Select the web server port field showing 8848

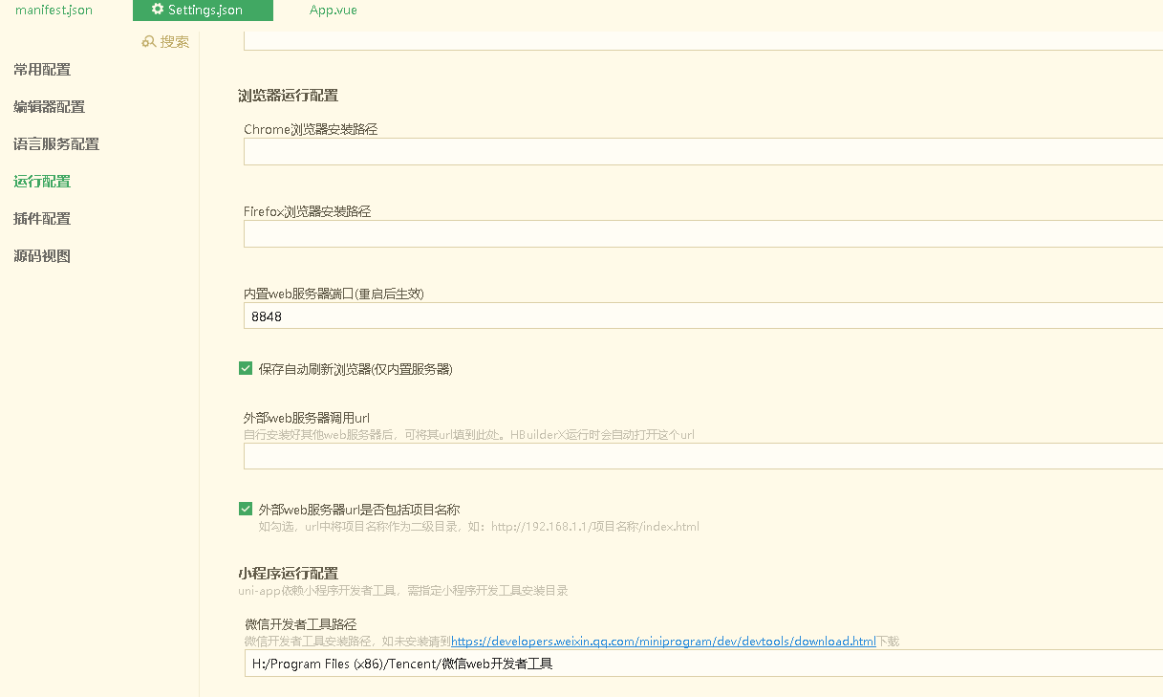click(573, 316)
